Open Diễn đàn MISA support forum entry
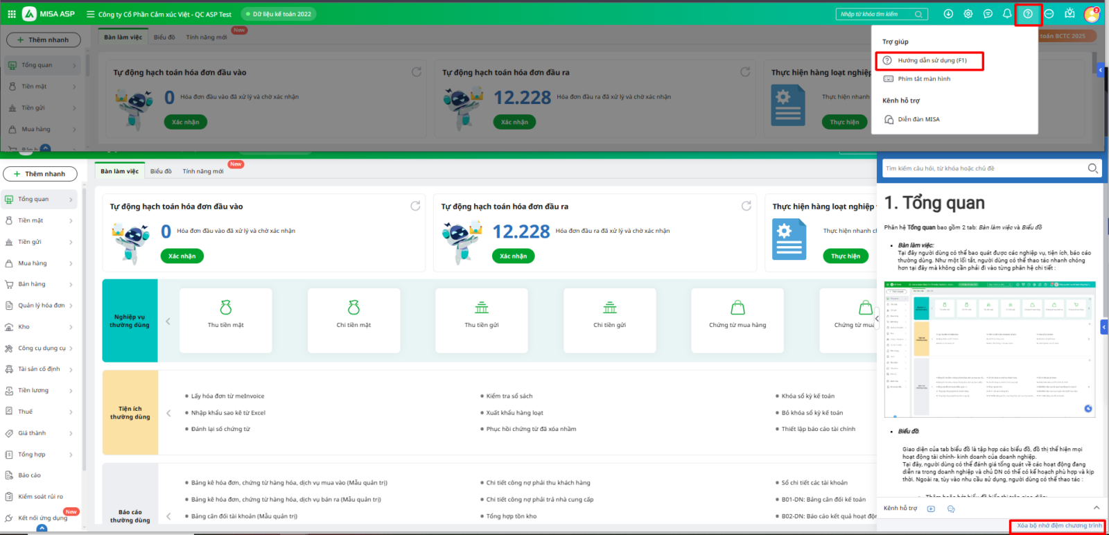Viewport: 1109px width, 535px height. pos(918,119)
